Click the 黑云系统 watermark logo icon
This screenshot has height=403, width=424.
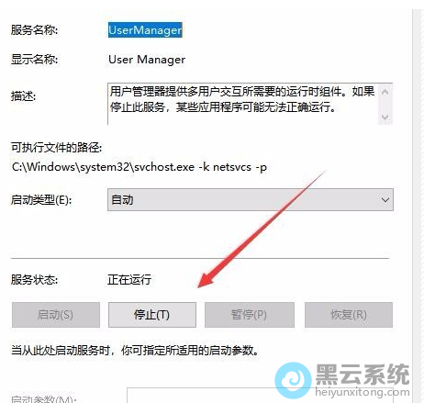[x=293, y=380]
